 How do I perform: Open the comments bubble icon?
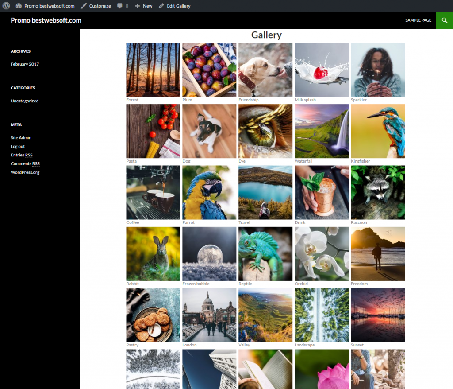[x=120, y=6]
